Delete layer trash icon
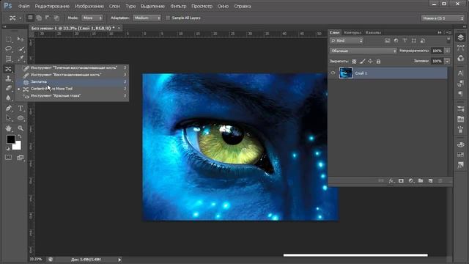 [x=440, y=181]
